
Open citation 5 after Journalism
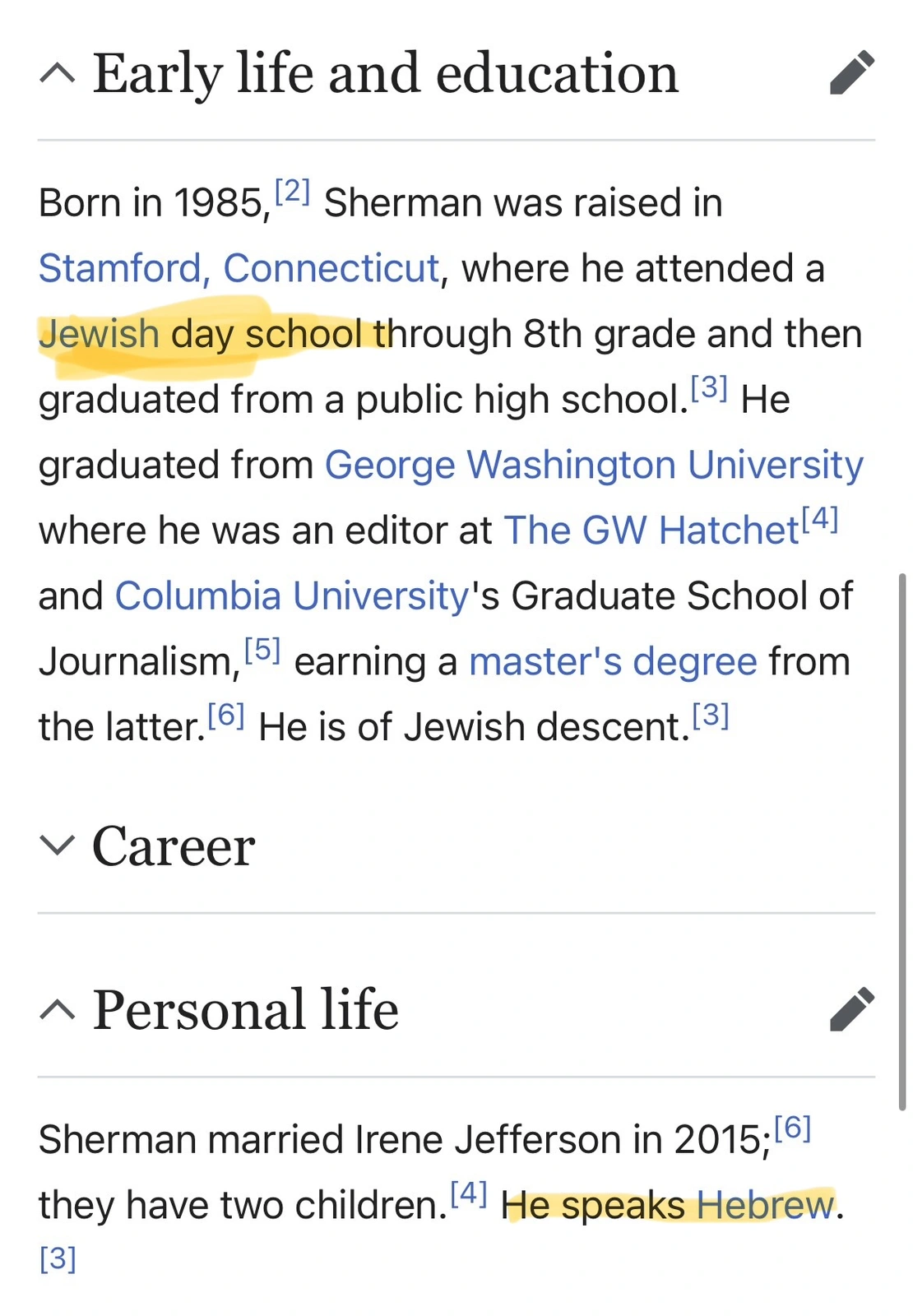pos(263,651)
